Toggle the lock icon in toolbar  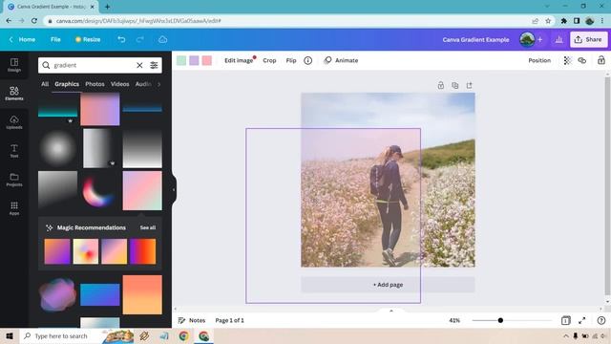(x=601, y=60)
